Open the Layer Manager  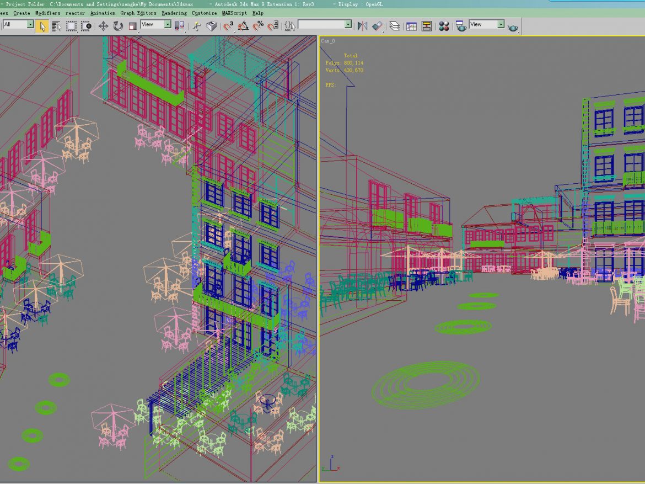click(396, 25)
